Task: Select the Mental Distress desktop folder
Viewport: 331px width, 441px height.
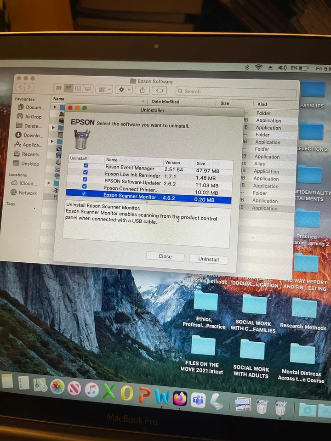Action: [302, 363]
